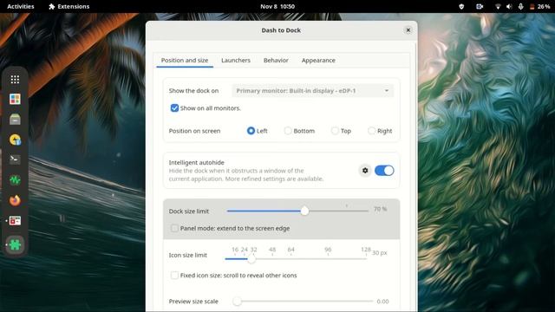Open the calendar-style app in dock
Screen dimensions: 555x312
coord(15,221)
